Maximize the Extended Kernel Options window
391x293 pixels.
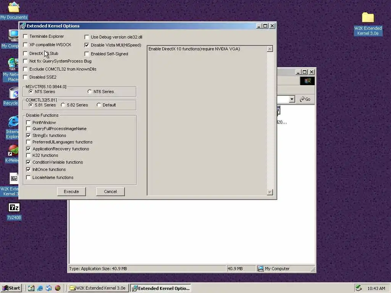tap(265, 26)
